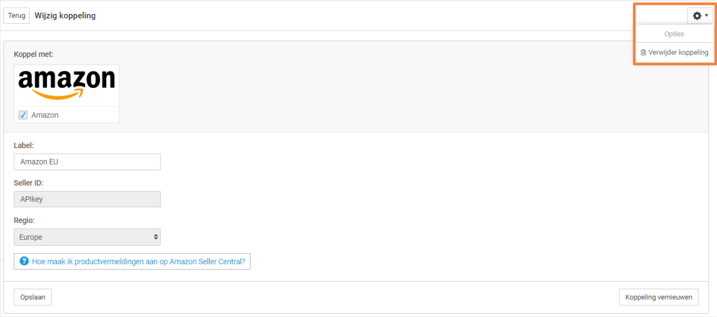The image size is (717, 317).
Task: Open the Regio dropdown showing Europe
Action: tap(87, 237)
